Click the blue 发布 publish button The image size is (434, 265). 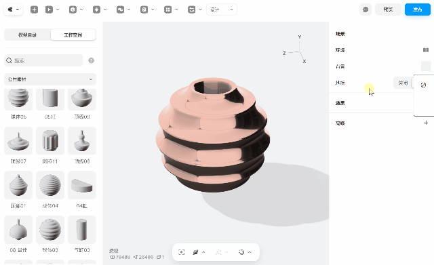[x=418, y=9]
